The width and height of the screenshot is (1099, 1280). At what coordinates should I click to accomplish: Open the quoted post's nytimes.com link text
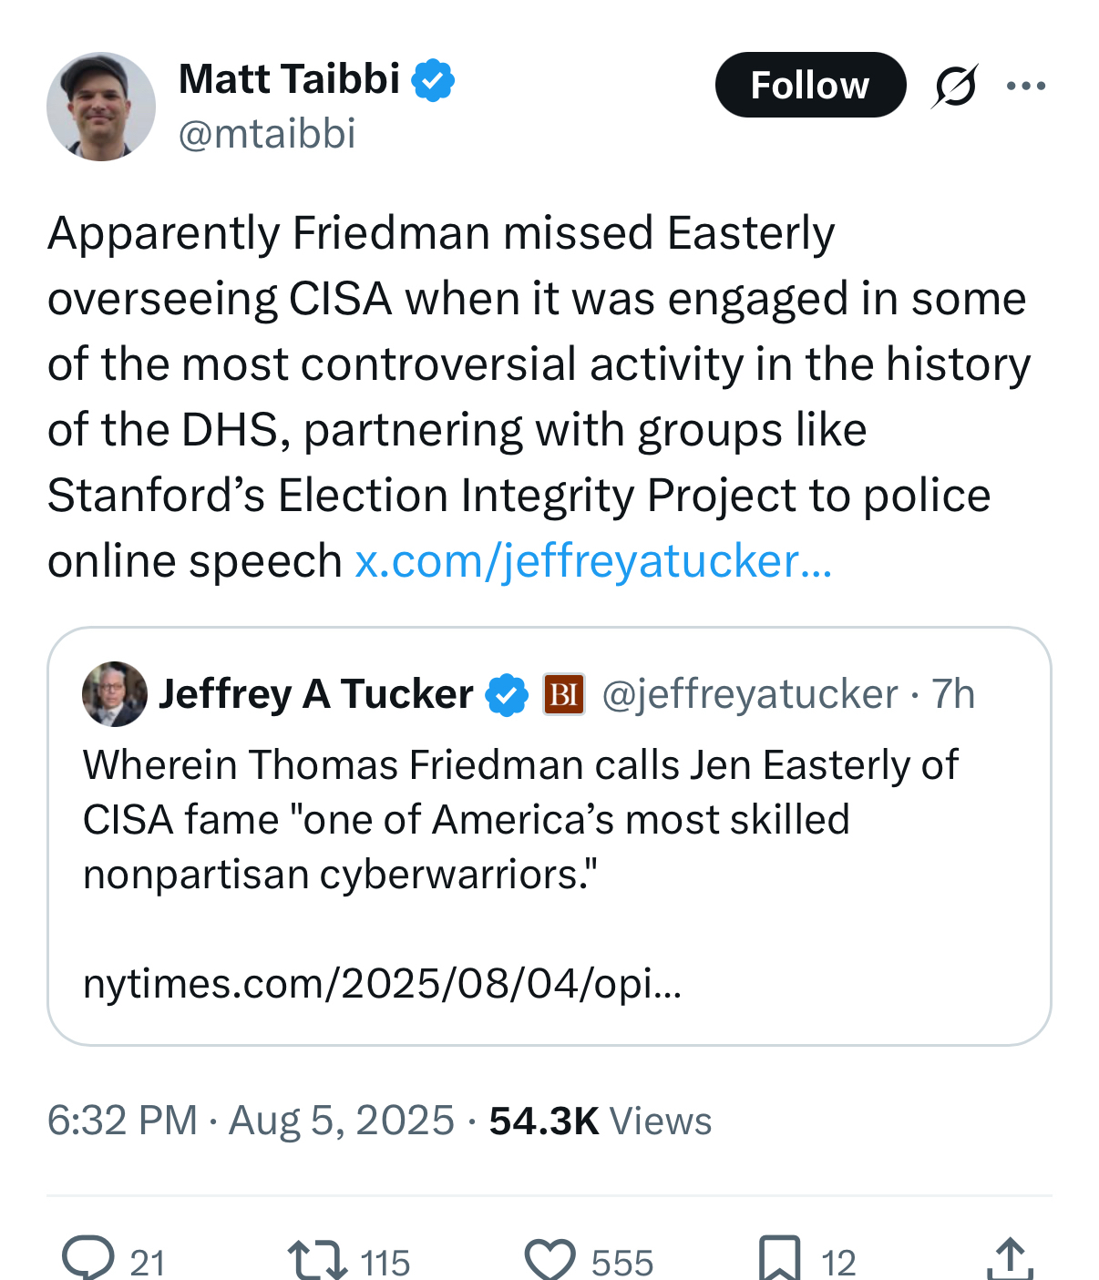pos(382,983)
